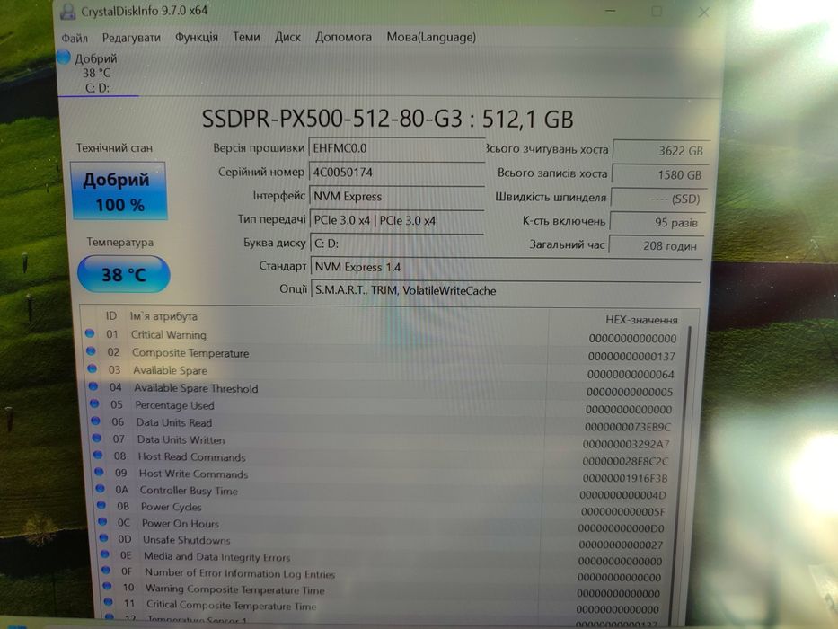Screen dimensions: 838x629
Task: Click the total hours value 208 годин
Action: point(657,245)
